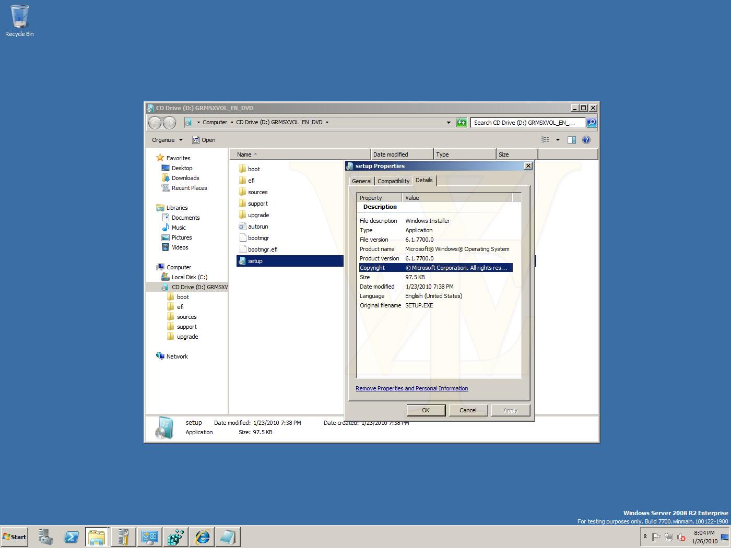Select the autorun file in file list

(x=253, y=227)
